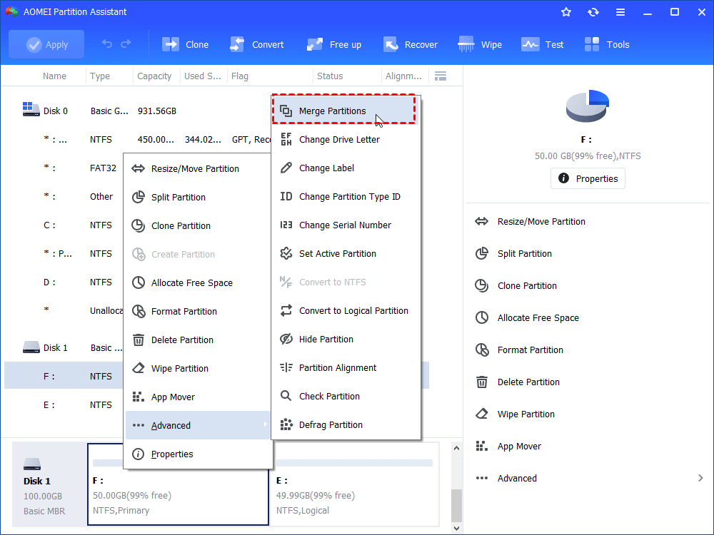Click the star icon in the title bar
Screen dimensions: 714x535
coord(565,11)
